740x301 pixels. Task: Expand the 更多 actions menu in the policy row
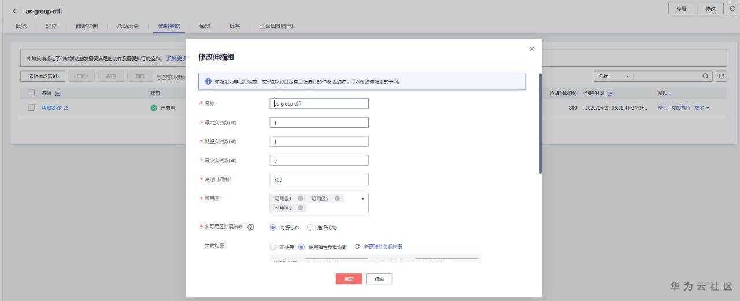702,108
